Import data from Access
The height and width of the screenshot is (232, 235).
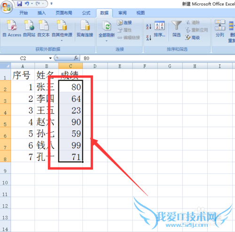[x=12, y=28]
